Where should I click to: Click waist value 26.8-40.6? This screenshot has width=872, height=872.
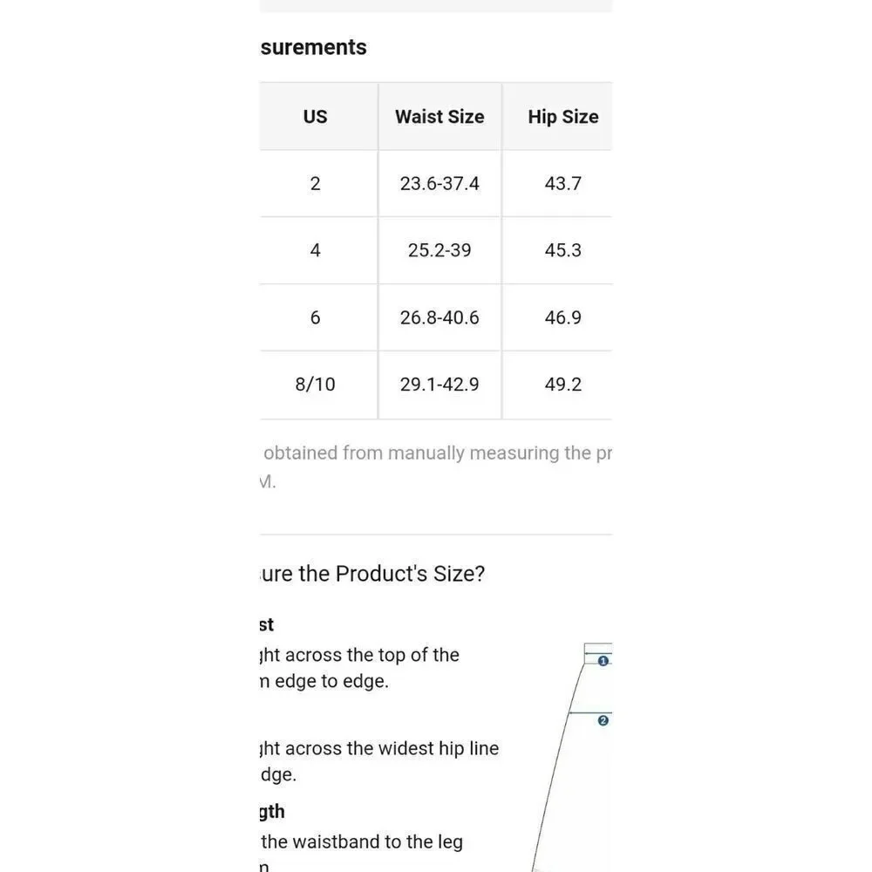439,318
